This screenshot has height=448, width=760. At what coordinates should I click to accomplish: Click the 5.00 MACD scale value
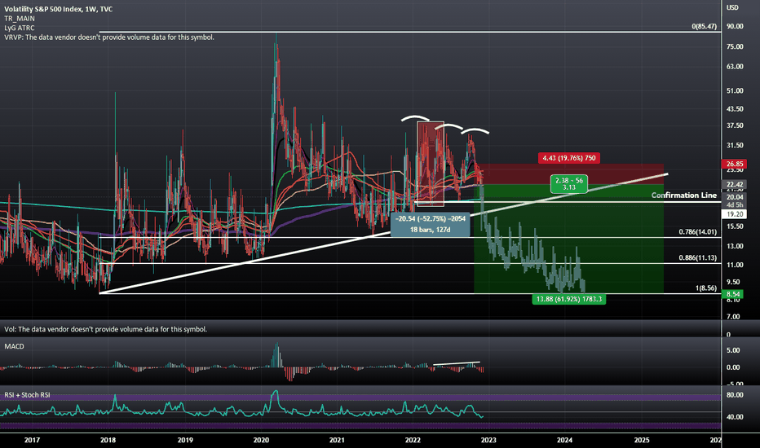(733, 350)
